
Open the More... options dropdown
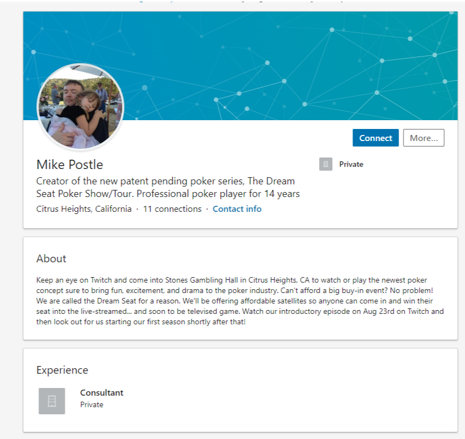click(x=423, y=138)
